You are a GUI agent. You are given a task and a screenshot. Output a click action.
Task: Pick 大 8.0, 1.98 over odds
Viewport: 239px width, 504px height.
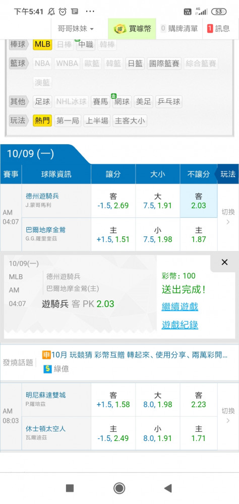[x=158, y=400]
